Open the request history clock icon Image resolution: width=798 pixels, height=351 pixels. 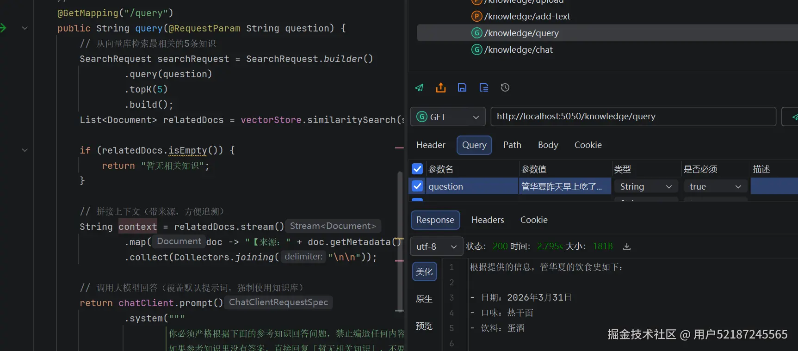(505, 87)
